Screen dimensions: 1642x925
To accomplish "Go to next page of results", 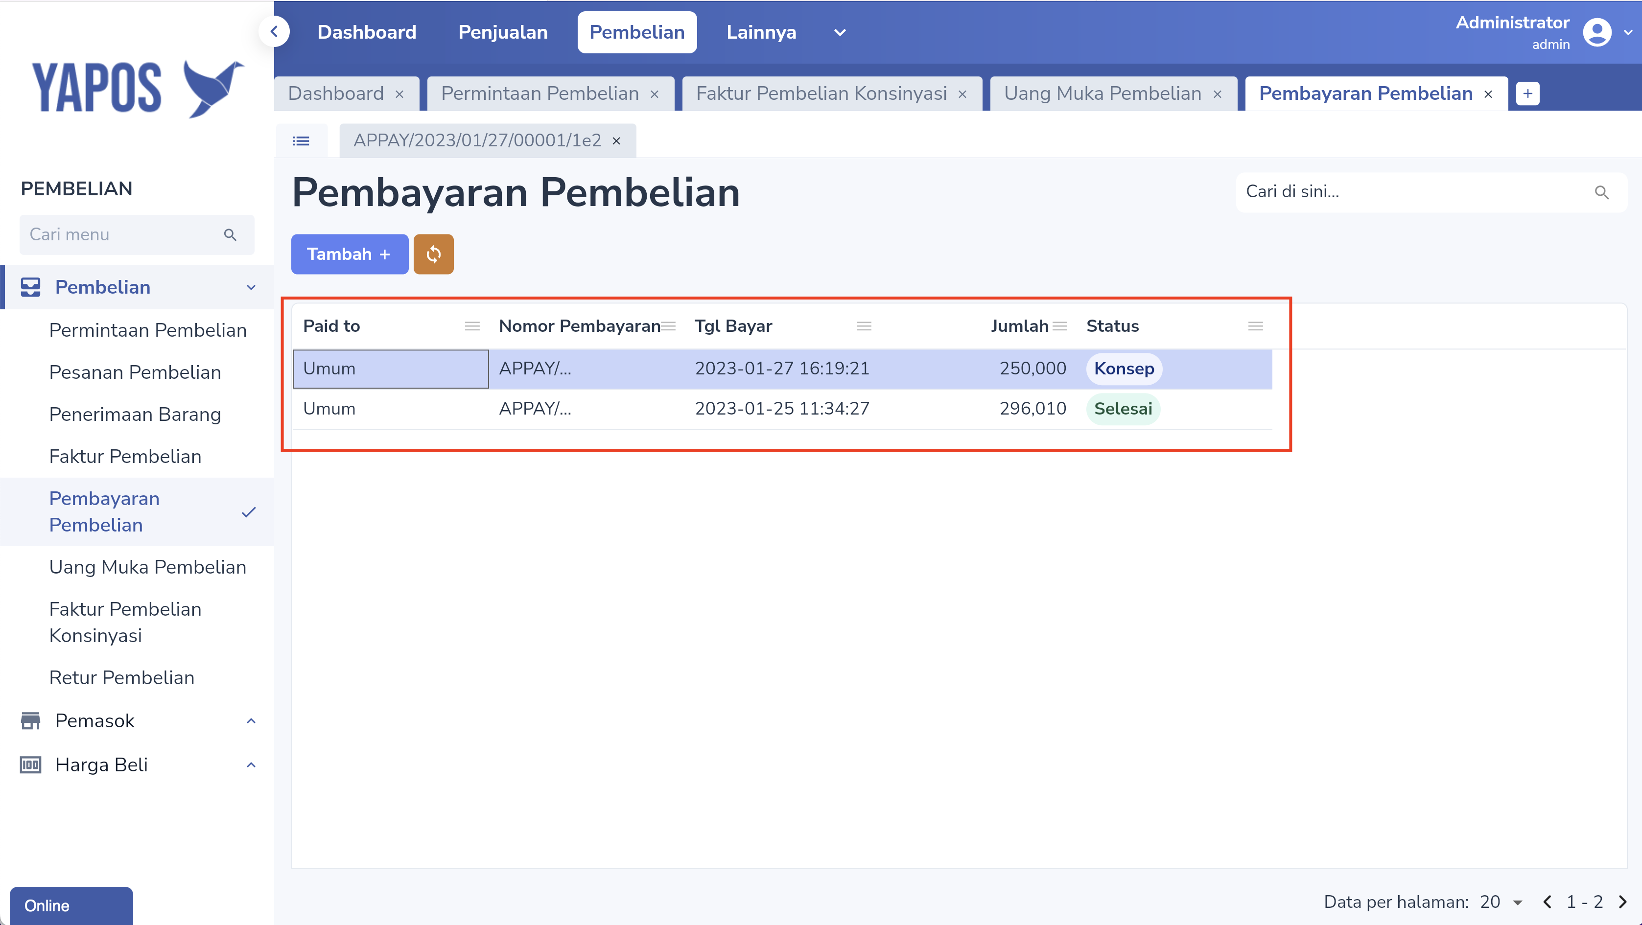I will coord(1623,902).
